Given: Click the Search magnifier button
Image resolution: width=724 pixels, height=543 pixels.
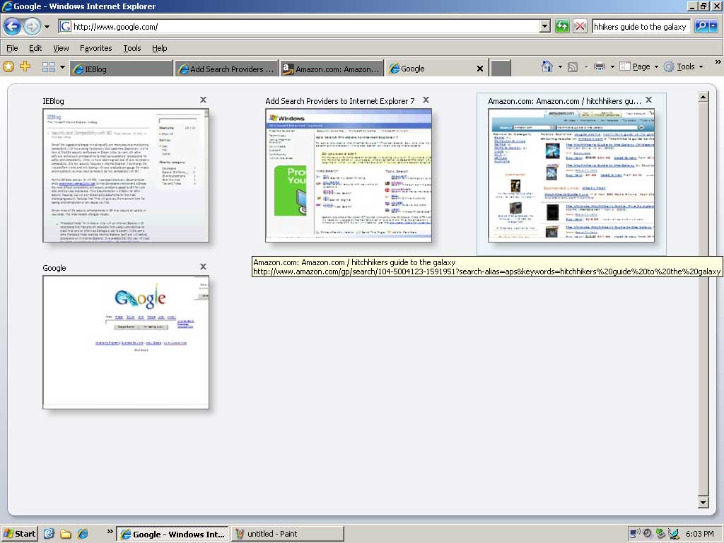Looking at the screenshot, I should click(x=701, y=26).
